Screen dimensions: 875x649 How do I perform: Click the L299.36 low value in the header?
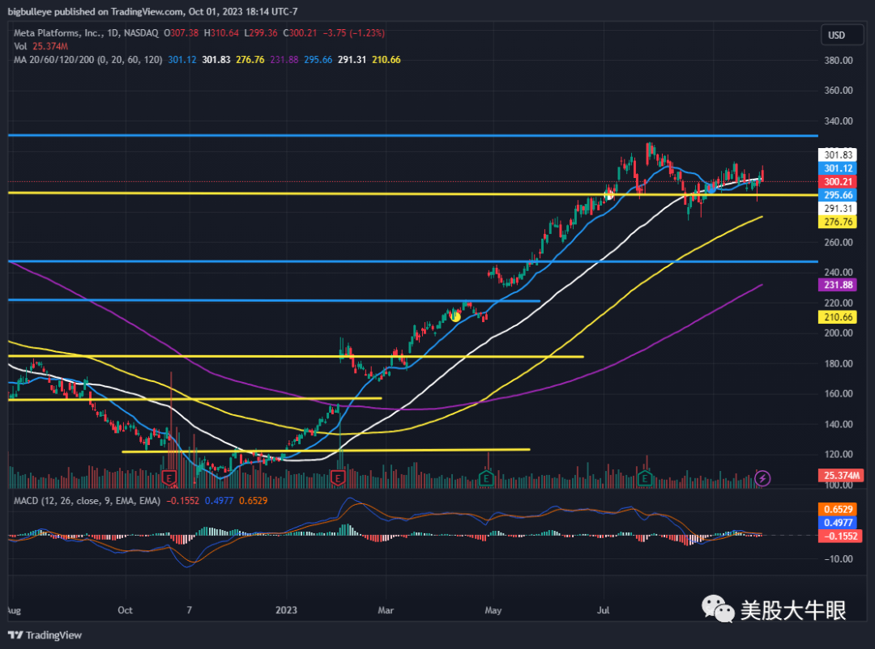pyautogui.click(x=261, y=33)
